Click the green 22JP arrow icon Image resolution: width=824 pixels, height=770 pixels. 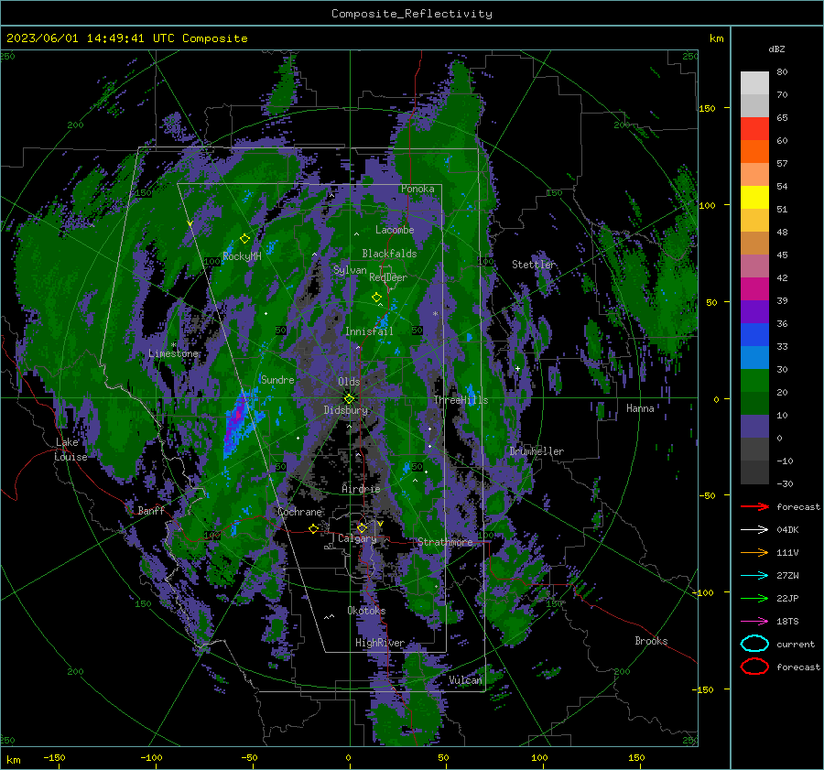tap(754, 598)
